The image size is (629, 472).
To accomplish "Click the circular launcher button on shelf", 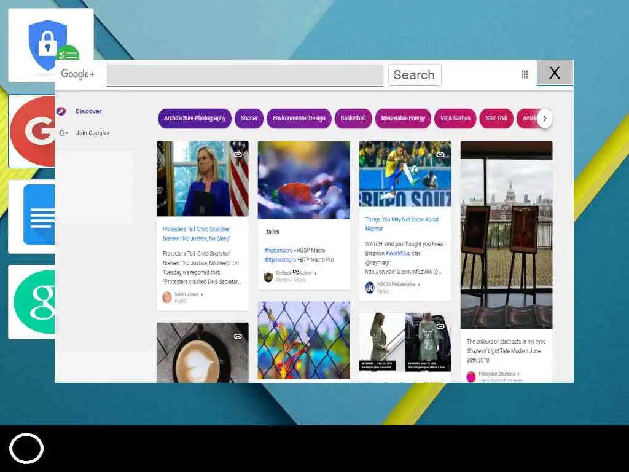I will pyautogui.click(x=26, y=448).
